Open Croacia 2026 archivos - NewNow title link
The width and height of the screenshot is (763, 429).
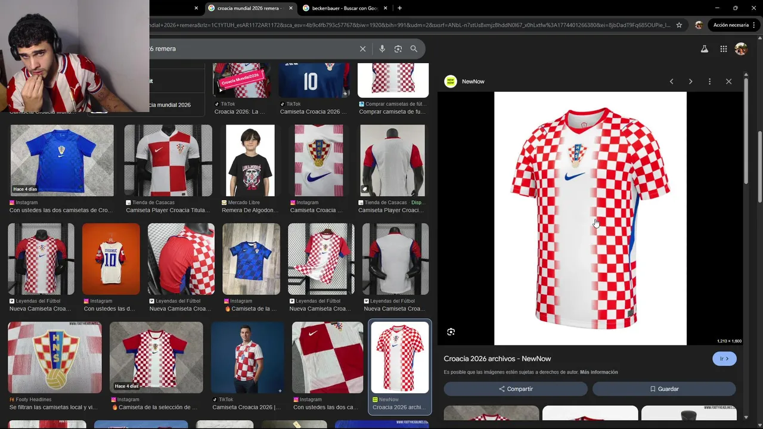497,359
